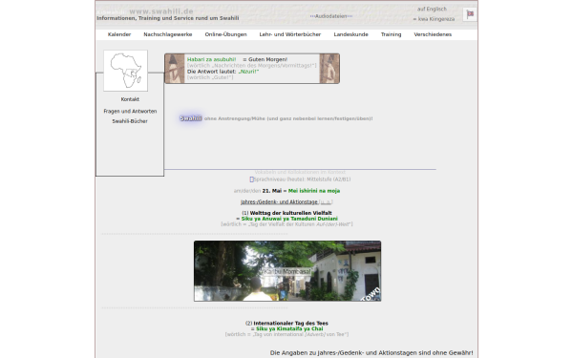Screen dimensions: 573x358
Task: Click the „Nzuri!" answer text
Action: click(248, 72)
